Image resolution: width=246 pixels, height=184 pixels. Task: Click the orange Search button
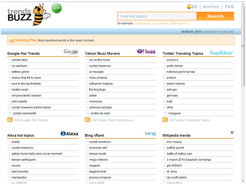(215, 16)
